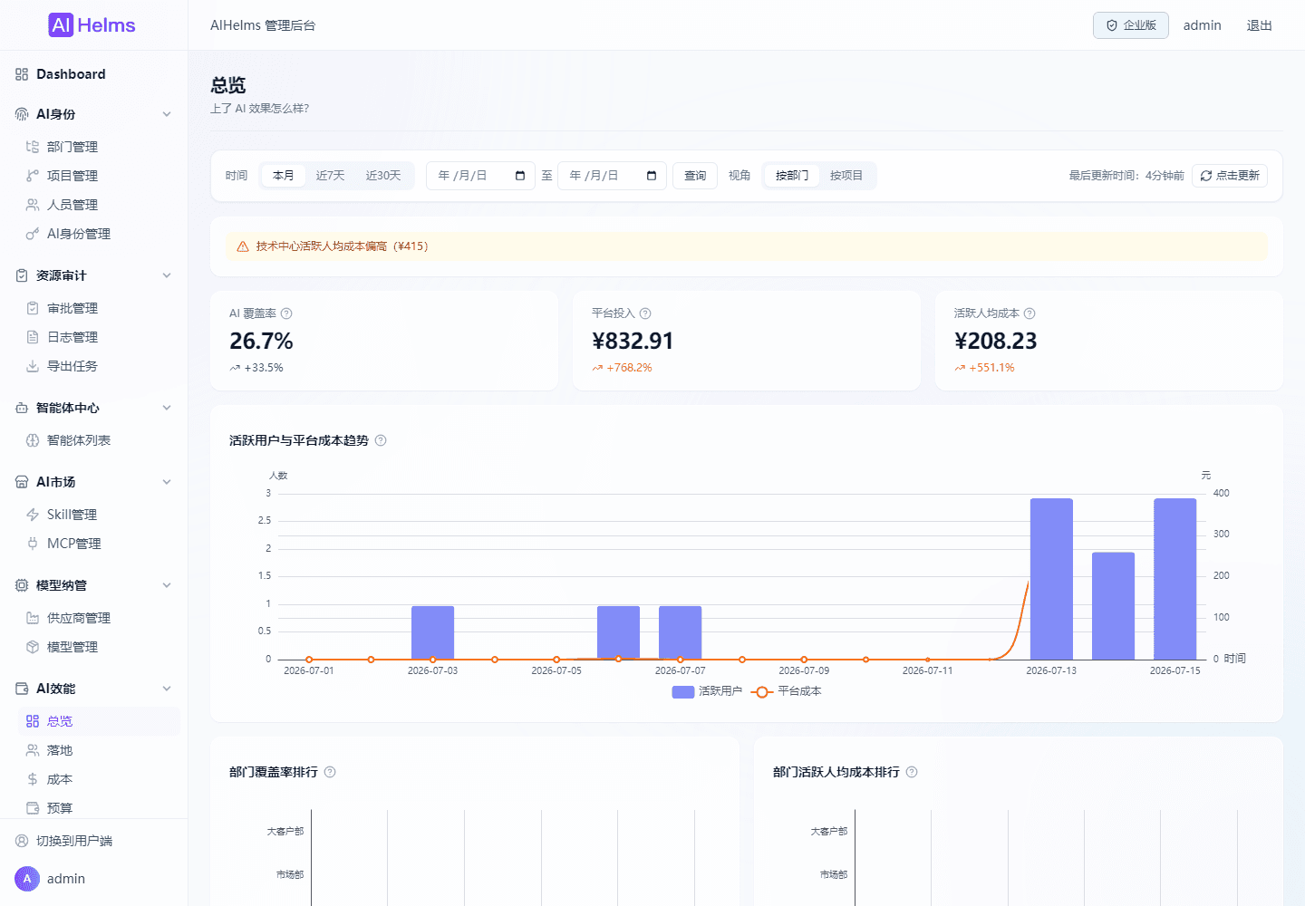
Task: Toggle 活跃用户 legend series
Action: tap(707, 691)
